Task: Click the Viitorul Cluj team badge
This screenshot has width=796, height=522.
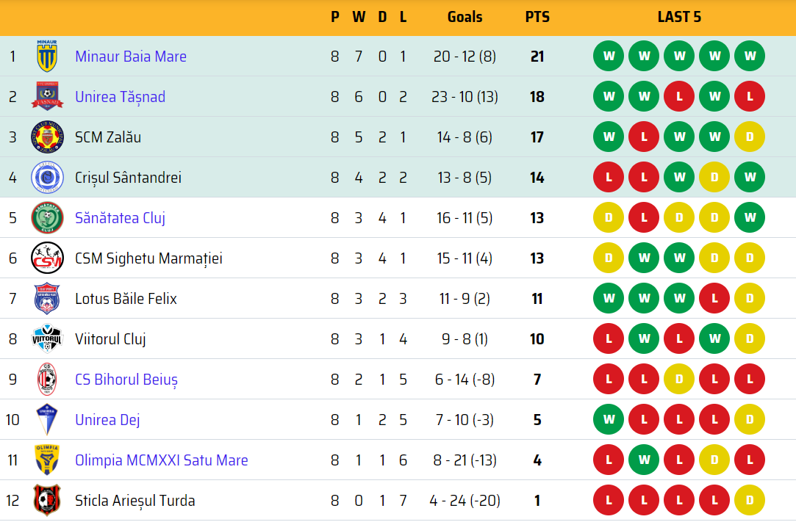Action: click(x=47, y=339)
